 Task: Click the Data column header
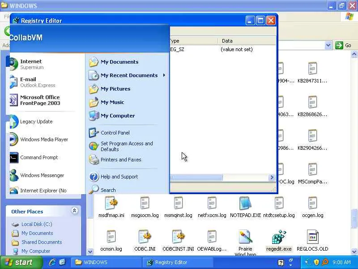click(x=247, y=41)
